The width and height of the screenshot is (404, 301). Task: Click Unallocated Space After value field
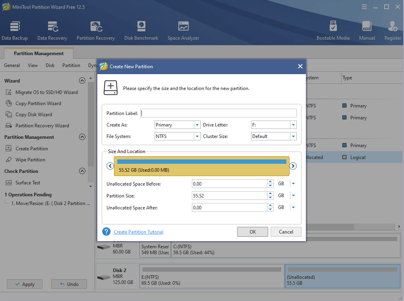click(230, 207)
